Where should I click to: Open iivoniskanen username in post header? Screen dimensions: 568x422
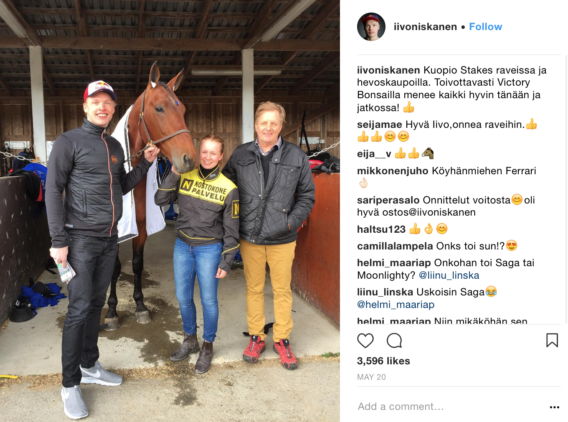[425, 27]
